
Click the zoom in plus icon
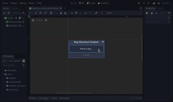pyautogui.click(x=46, y=20)
